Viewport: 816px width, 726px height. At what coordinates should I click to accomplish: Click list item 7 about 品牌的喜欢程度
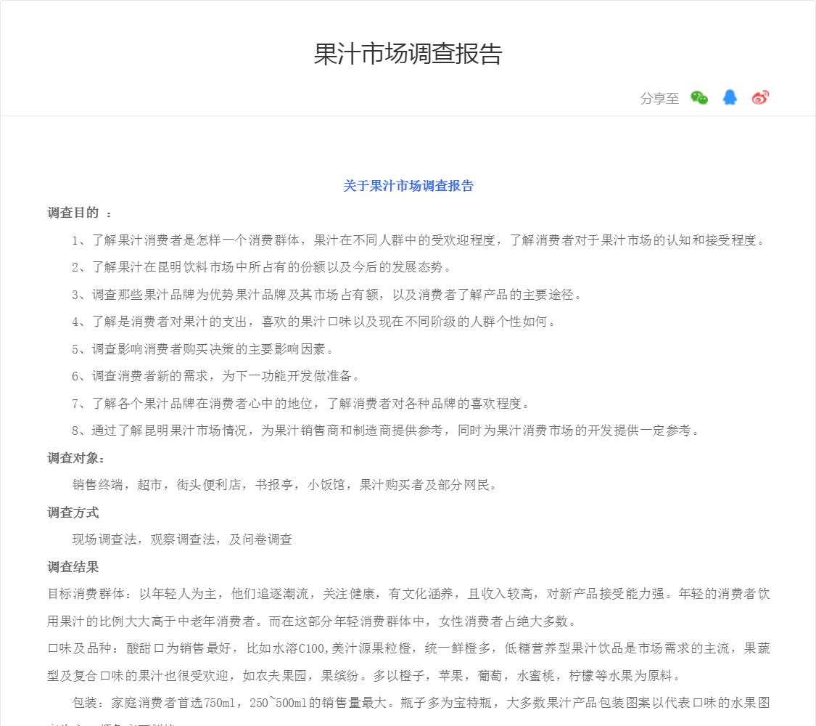[x=301, y=404]
